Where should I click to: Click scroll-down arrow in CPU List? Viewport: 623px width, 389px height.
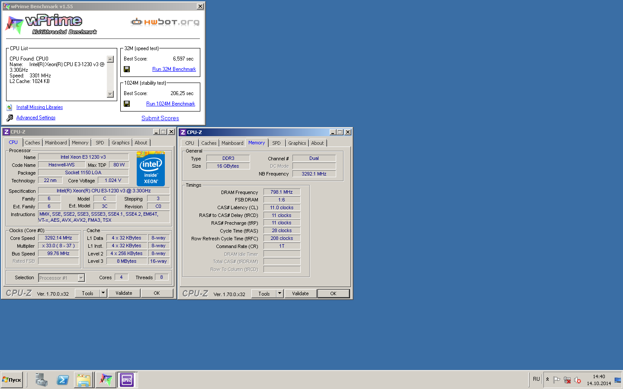(x=110, y=94)
